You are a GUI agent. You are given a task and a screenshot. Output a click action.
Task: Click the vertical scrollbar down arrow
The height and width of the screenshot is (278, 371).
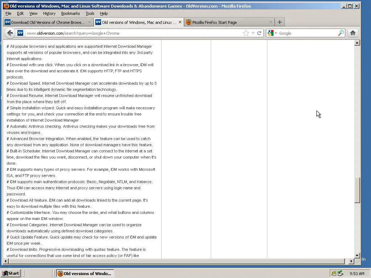357,255
